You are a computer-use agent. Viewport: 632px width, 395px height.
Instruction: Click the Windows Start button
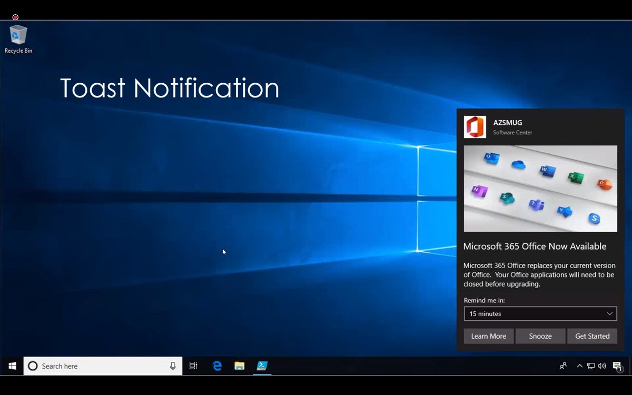[x=12, y=366]
